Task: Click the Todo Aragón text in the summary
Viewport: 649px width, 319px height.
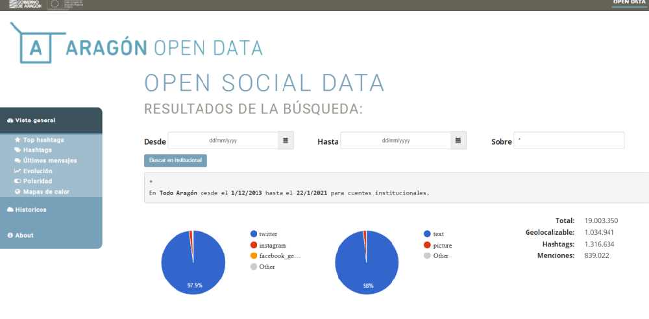Action: coord(178,193)
